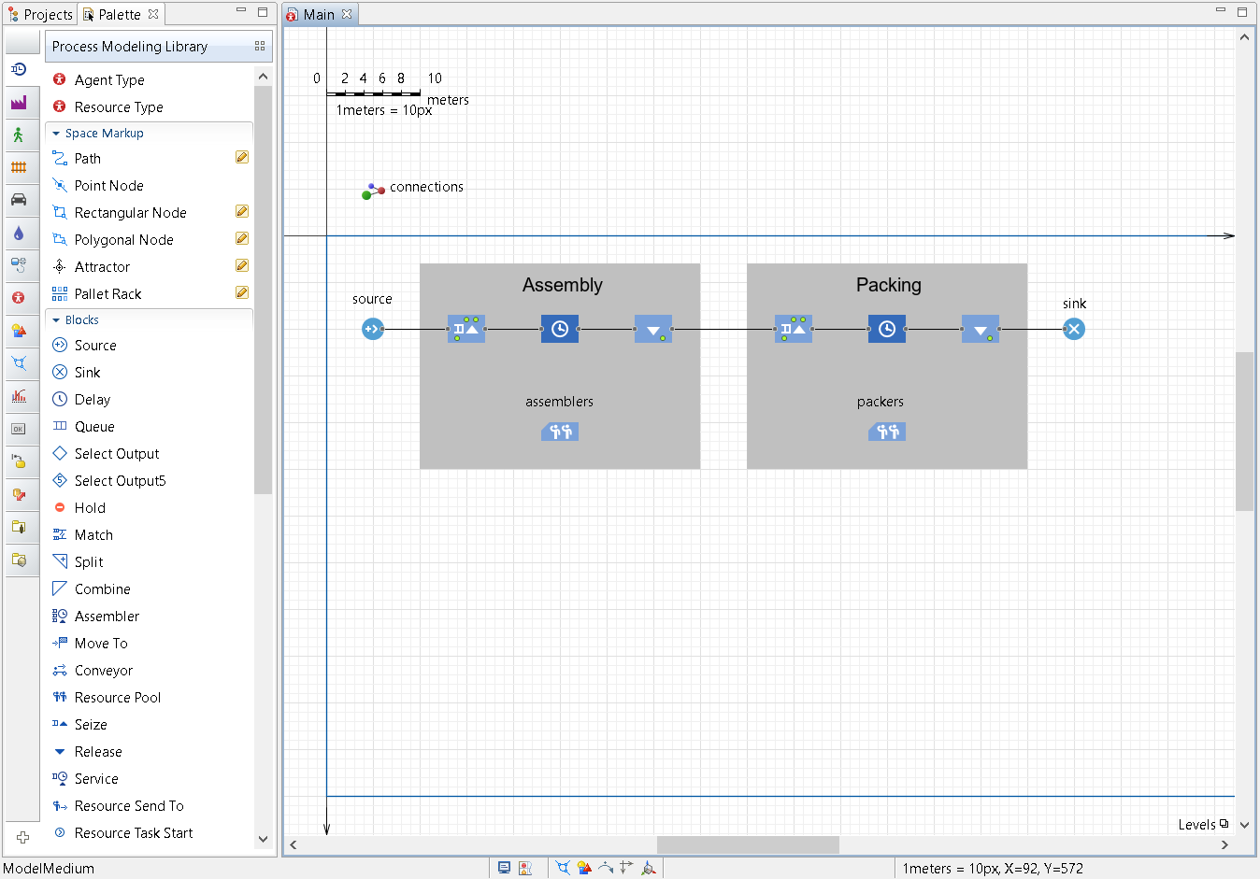Select the sink block on canvas
This screenshot has height=879, width=1260.
point(1074,329)
